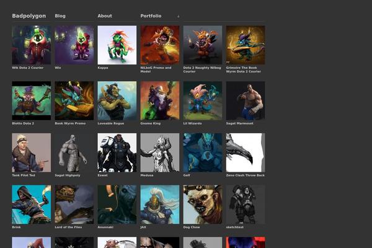Click the 'Book Wyrm Promo' caption text
This screenshot has height=248, width=372.
pyautogui.click(x=70, y=123)
